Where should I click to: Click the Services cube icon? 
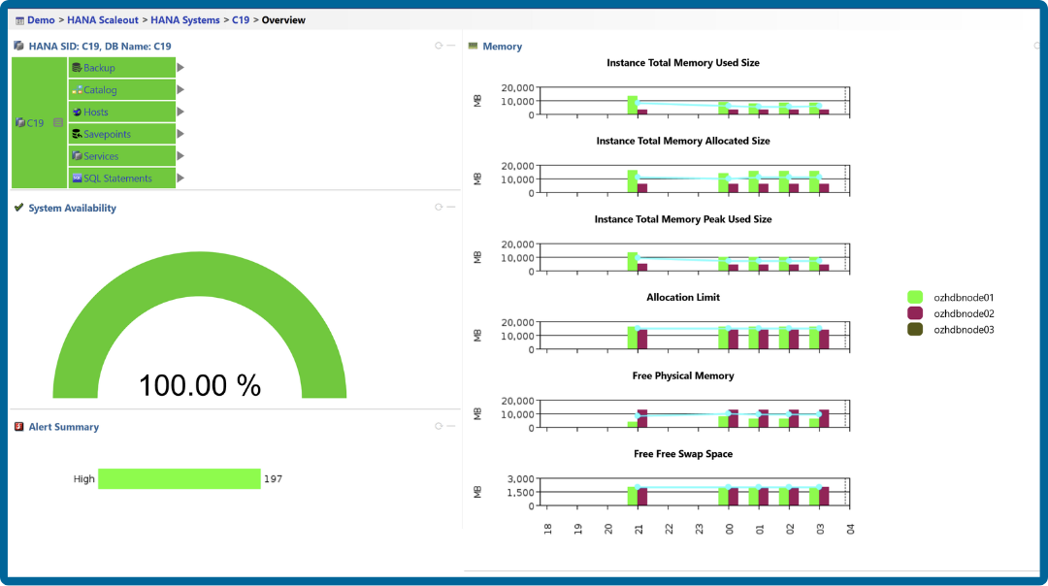pos(77,155)
